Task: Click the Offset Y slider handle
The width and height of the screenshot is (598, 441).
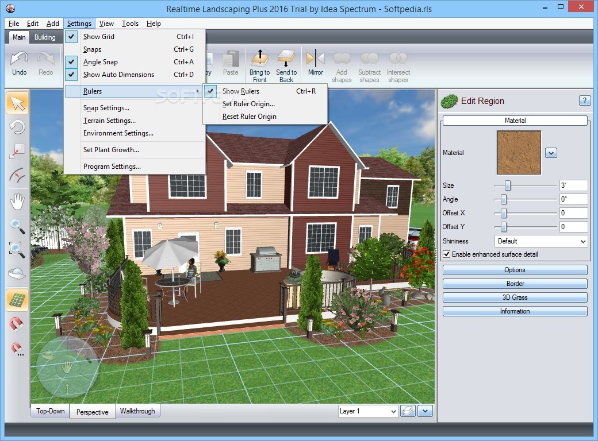Action: click(x=504, y=227)
